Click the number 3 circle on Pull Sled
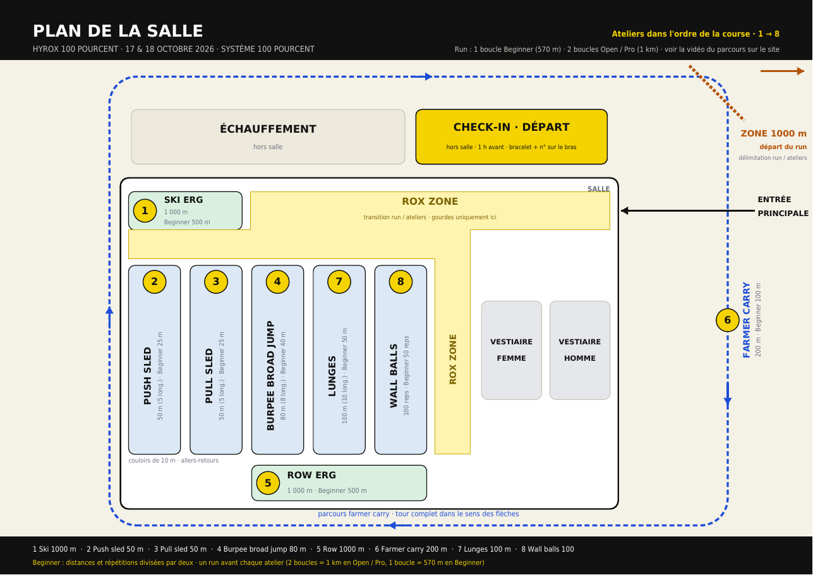The width and height of the screenshot is (813, 575). tap(216, 282)
